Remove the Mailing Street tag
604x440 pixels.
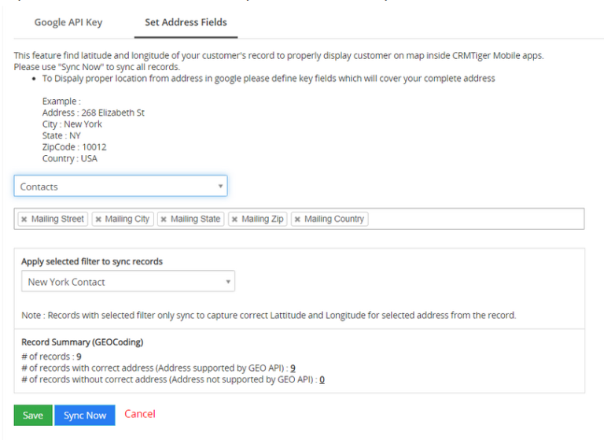click(24, 220)
